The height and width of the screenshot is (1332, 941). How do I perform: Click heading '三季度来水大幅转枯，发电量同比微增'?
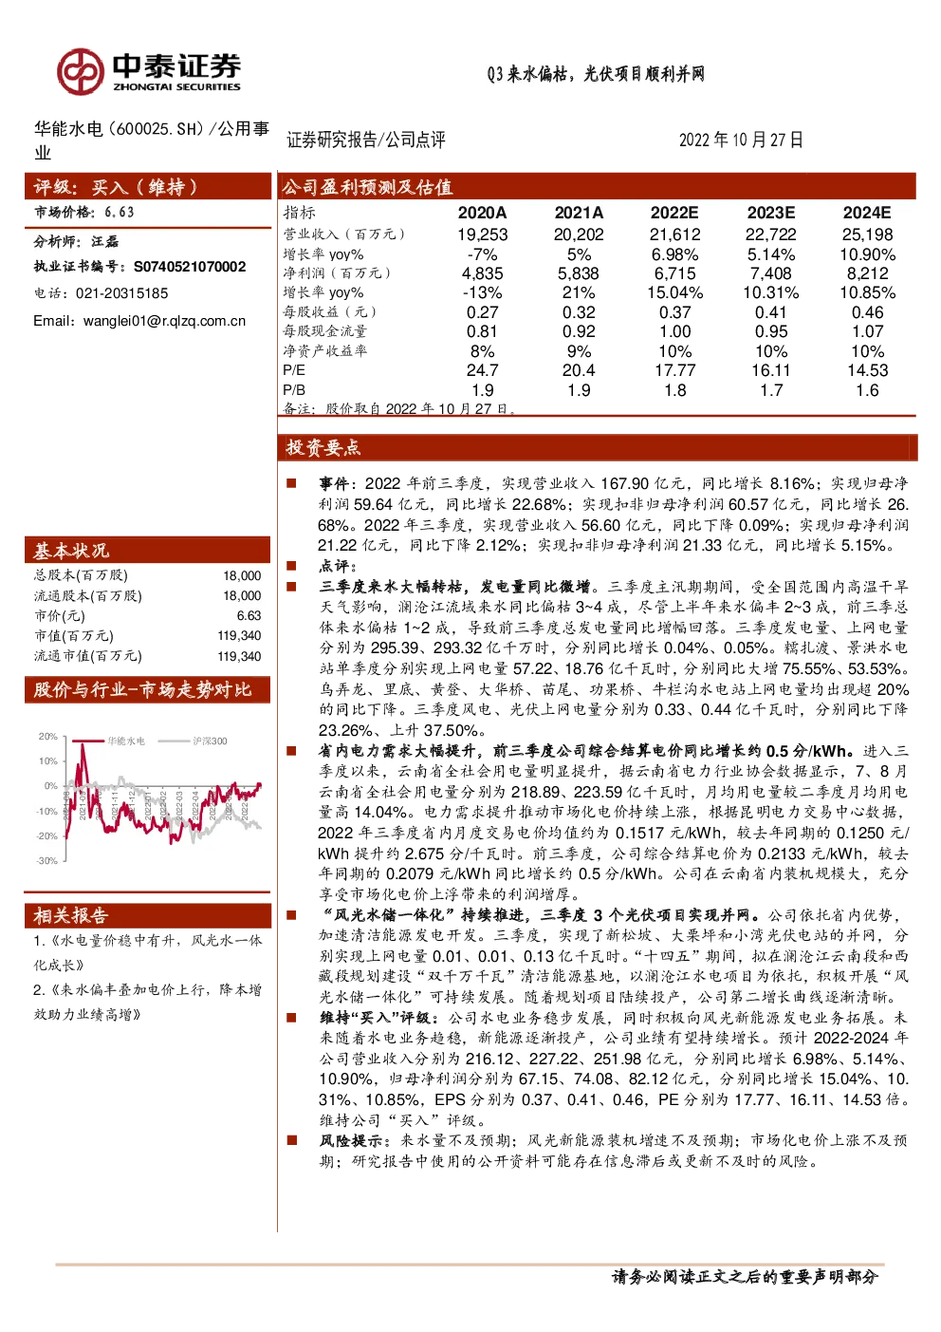(x=455, y=587)
